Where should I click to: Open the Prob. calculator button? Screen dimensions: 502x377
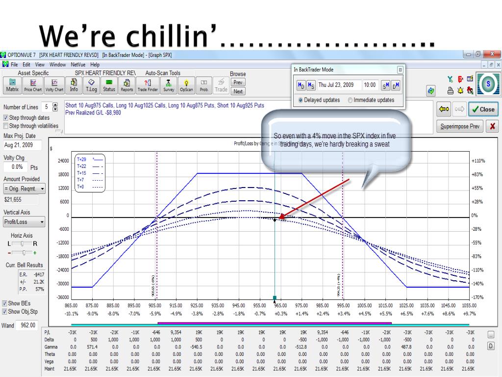pyautogui.click(x=204, y=85)
